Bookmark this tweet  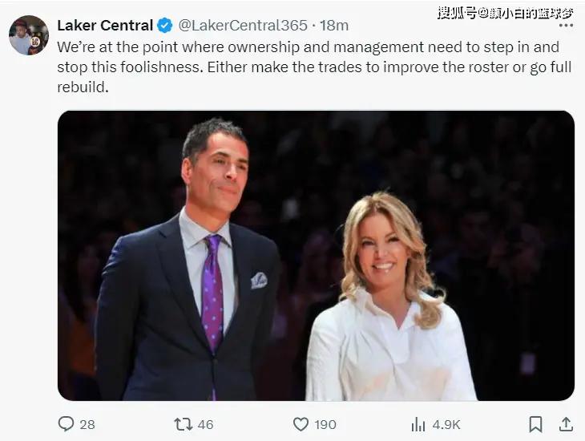(535, 423)
